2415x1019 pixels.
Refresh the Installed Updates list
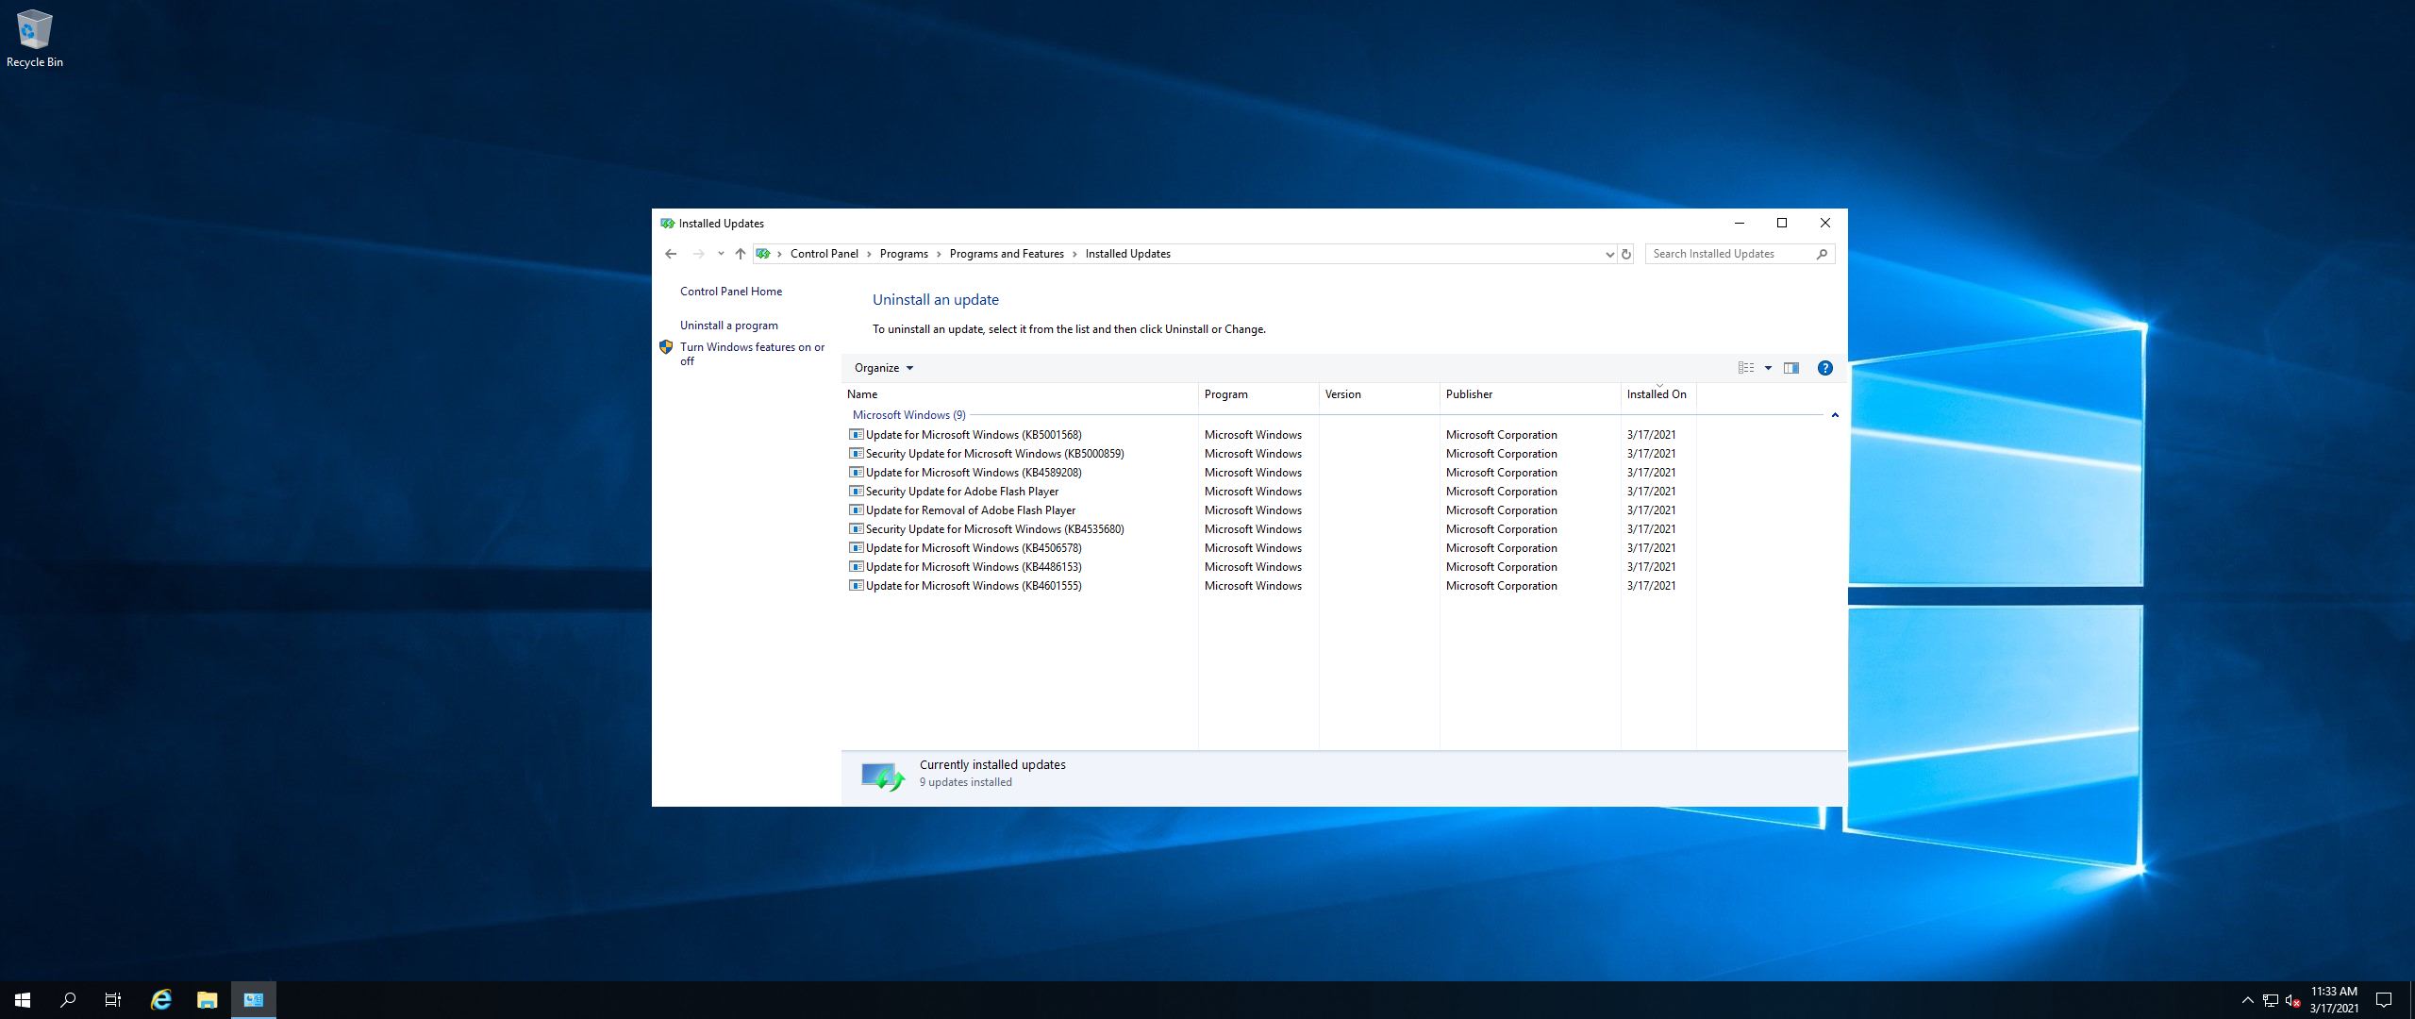click(x=1626, y=254)
